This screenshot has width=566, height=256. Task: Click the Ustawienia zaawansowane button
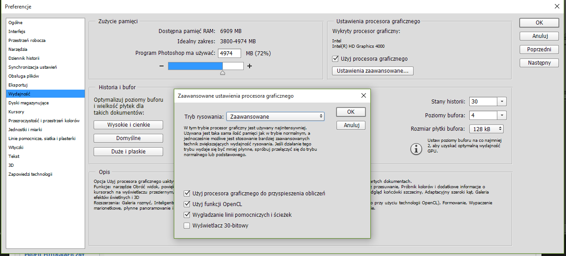pyautogui.click(x=373, y=71)
